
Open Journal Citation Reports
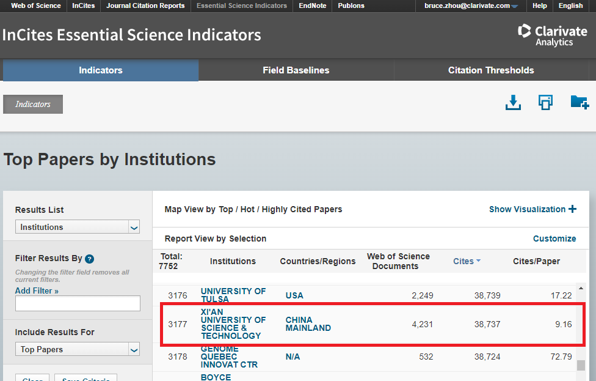[145, 6]
